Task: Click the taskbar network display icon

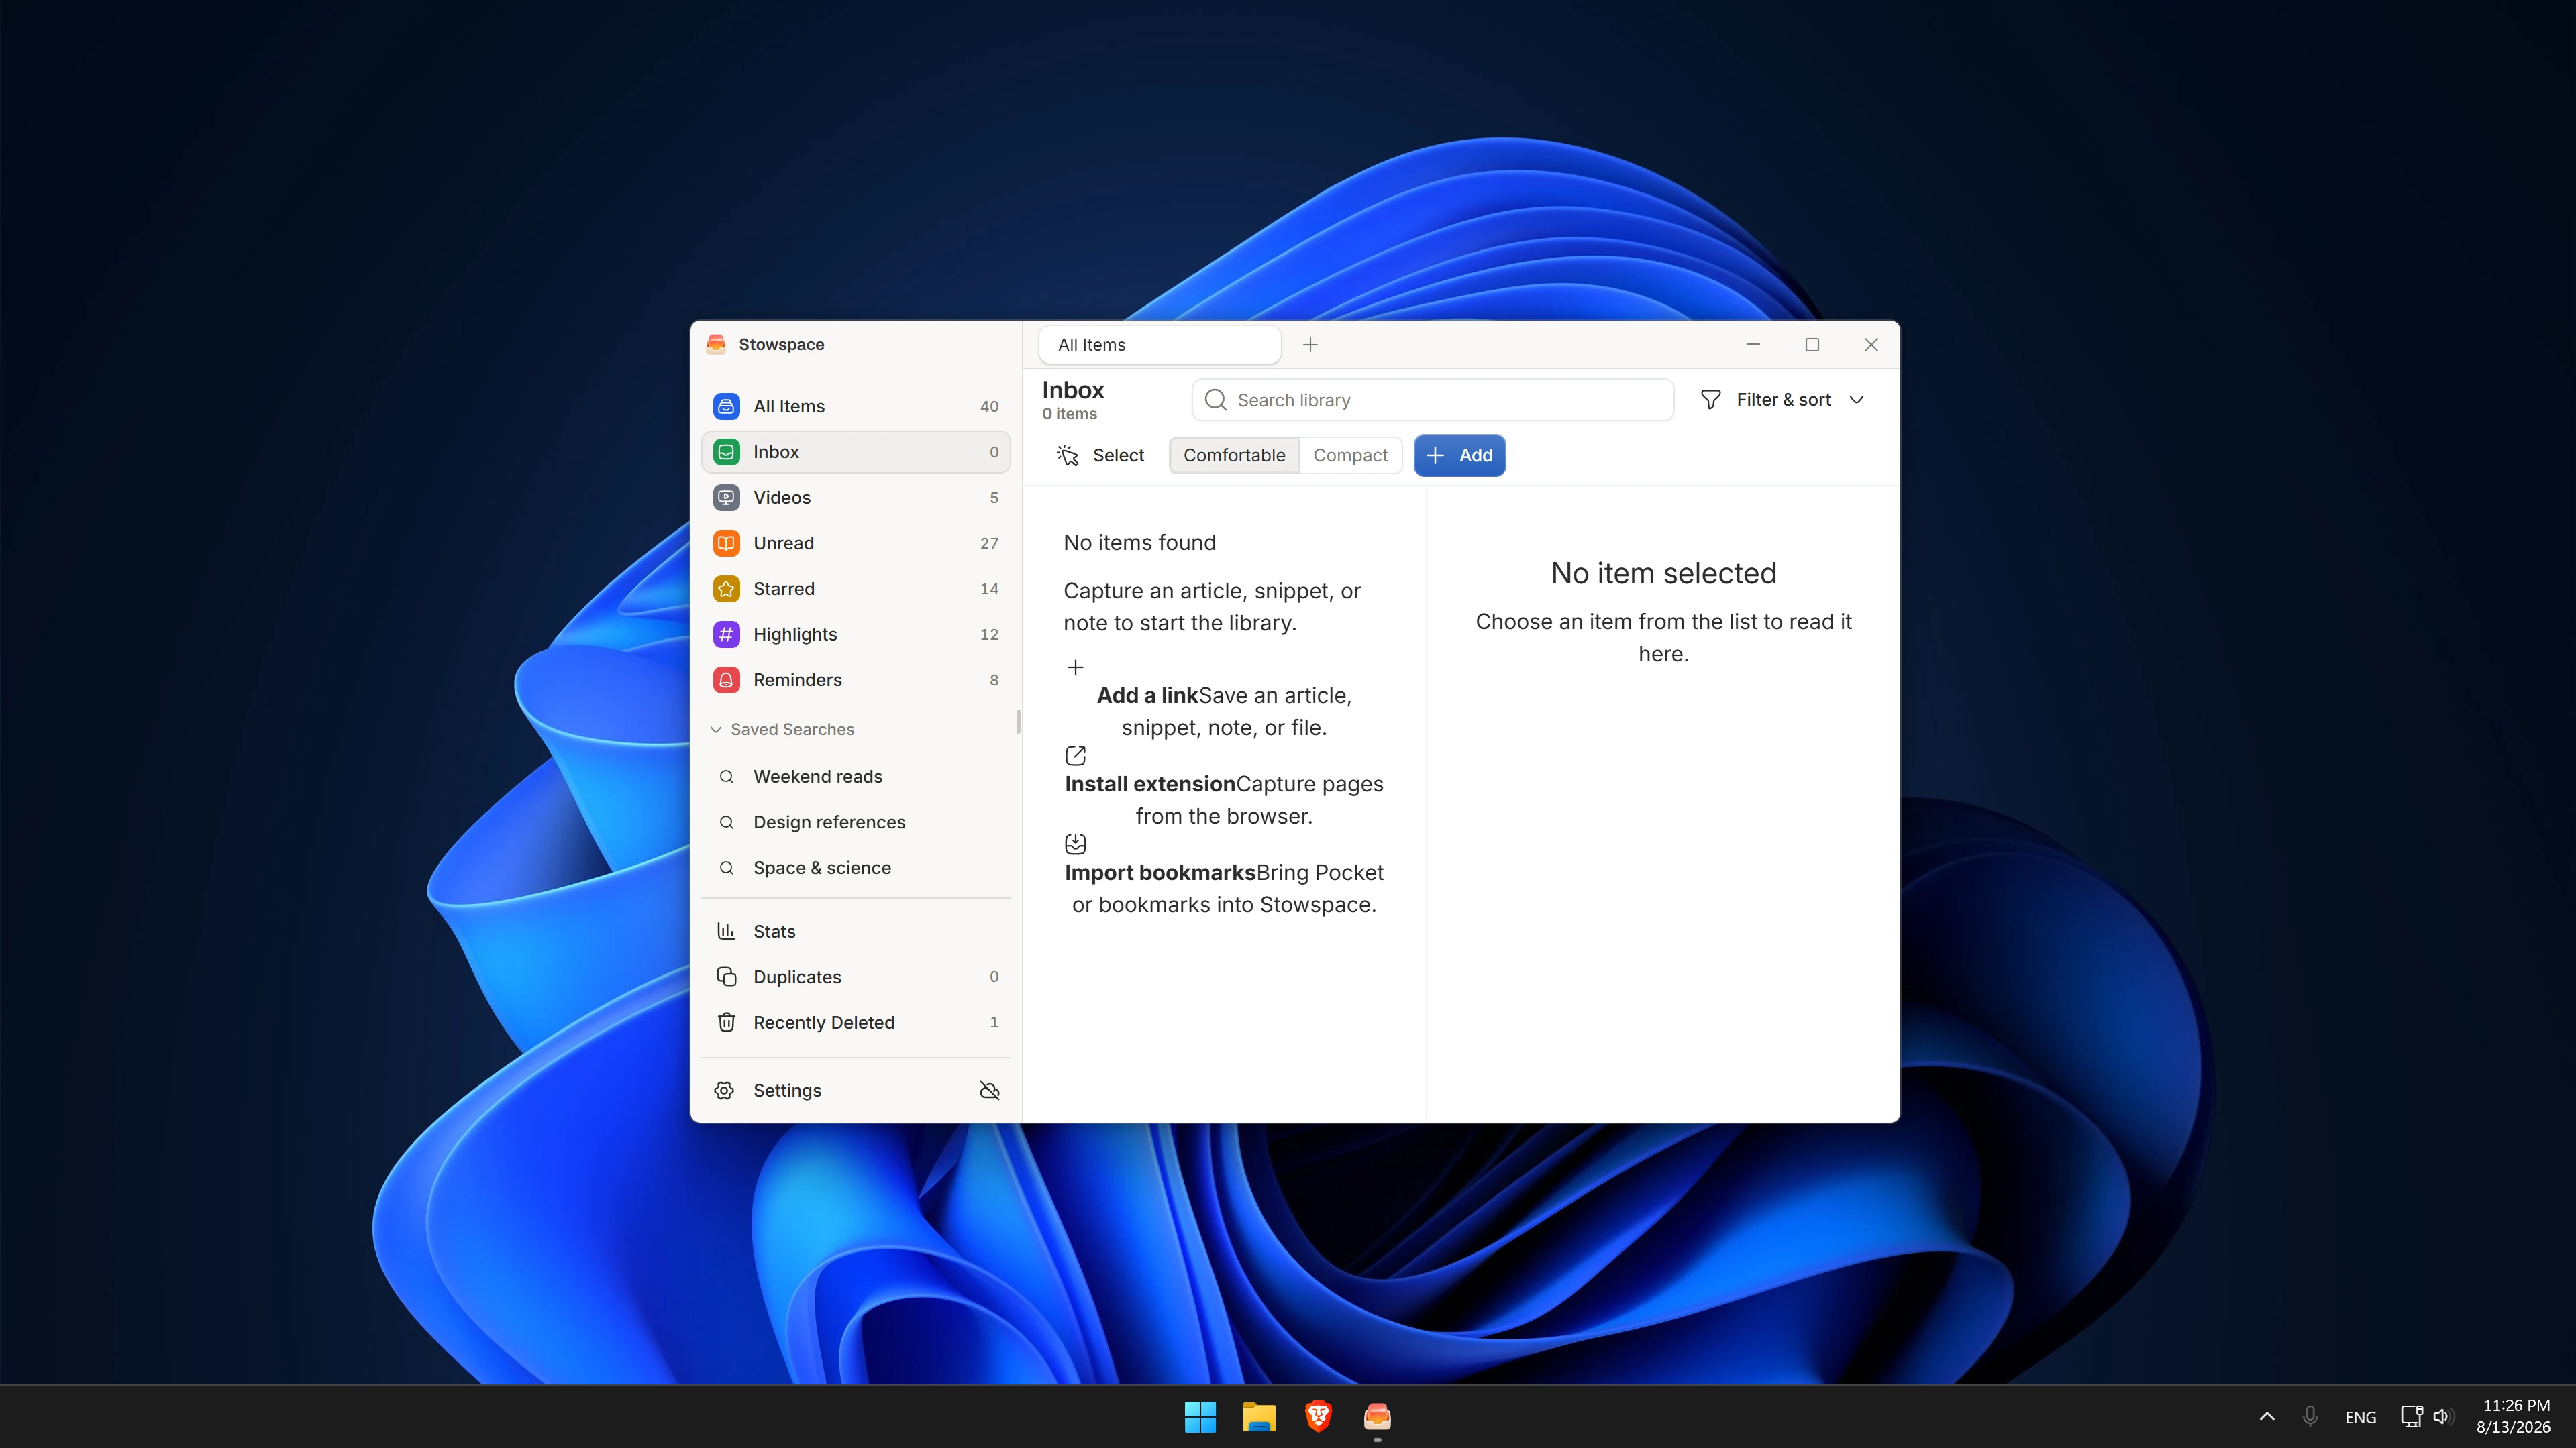Action: tap(2411, 1416)
